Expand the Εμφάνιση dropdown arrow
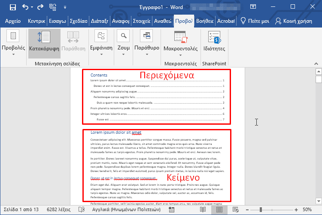Screen dimensions: 322x215 coord(101,54)
